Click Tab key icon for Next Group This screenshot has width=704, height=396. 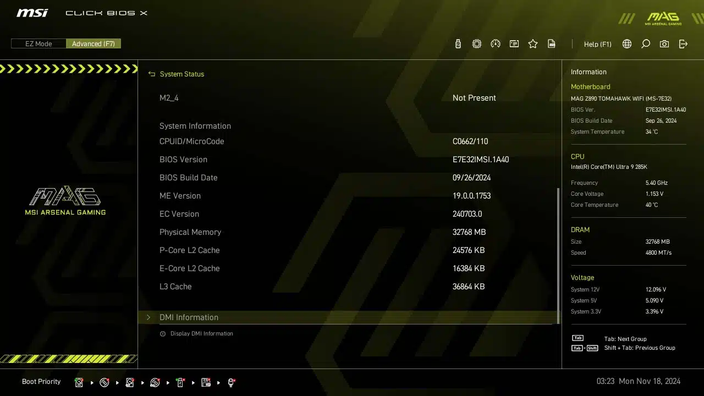click(x=577, y=338)
